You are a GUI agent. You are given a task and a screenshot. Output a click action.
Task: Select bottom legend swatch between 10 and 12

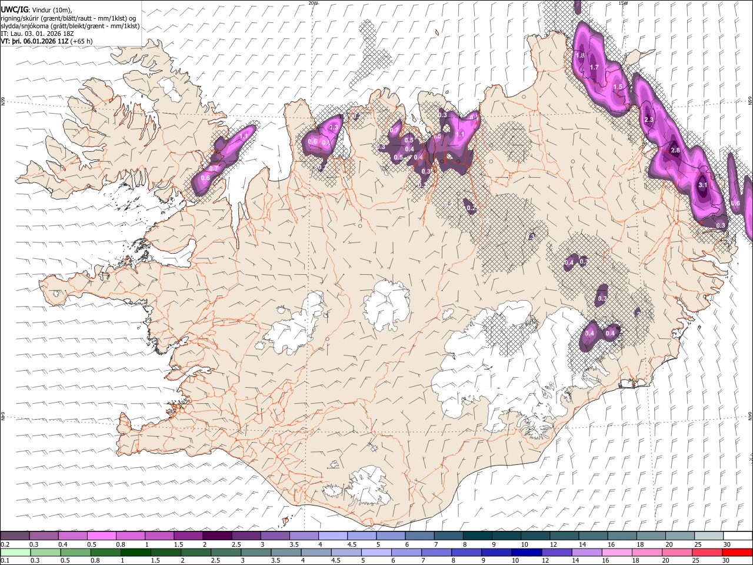click(x=525, y=552)
